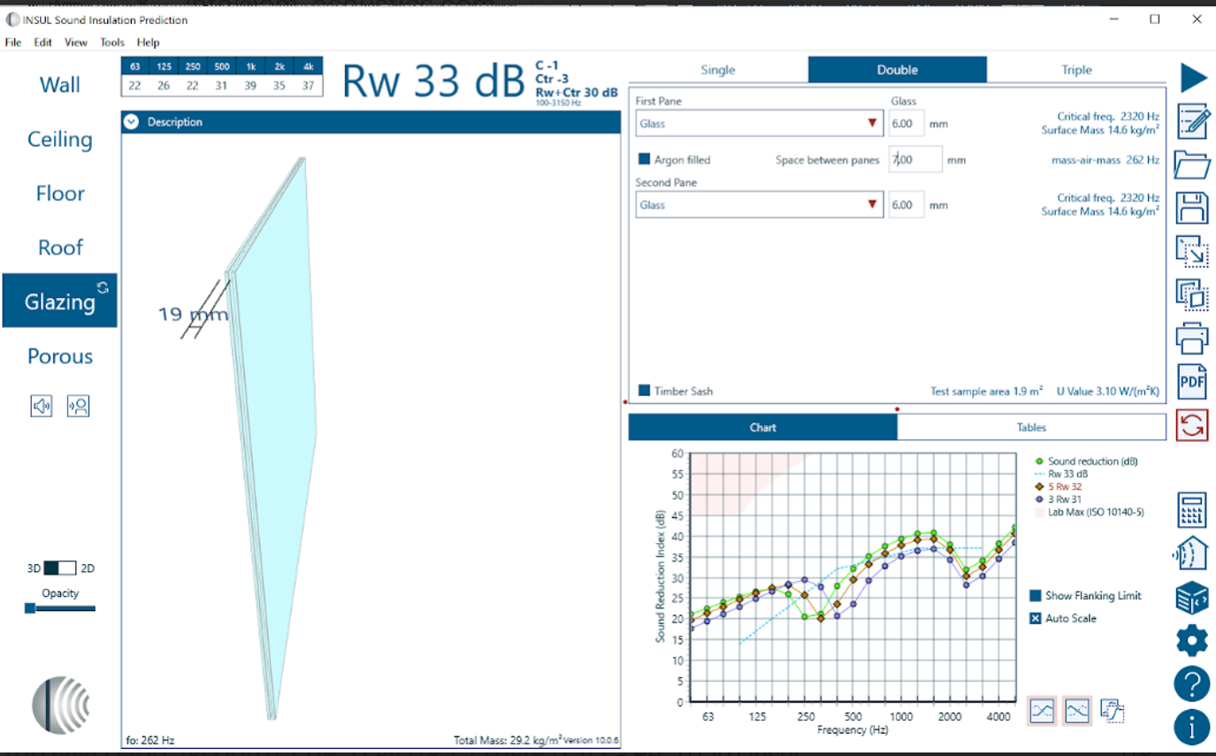Open the File menu
Image resolution: width=1216 pixels, height=756 pixels.
pos(13,42)
